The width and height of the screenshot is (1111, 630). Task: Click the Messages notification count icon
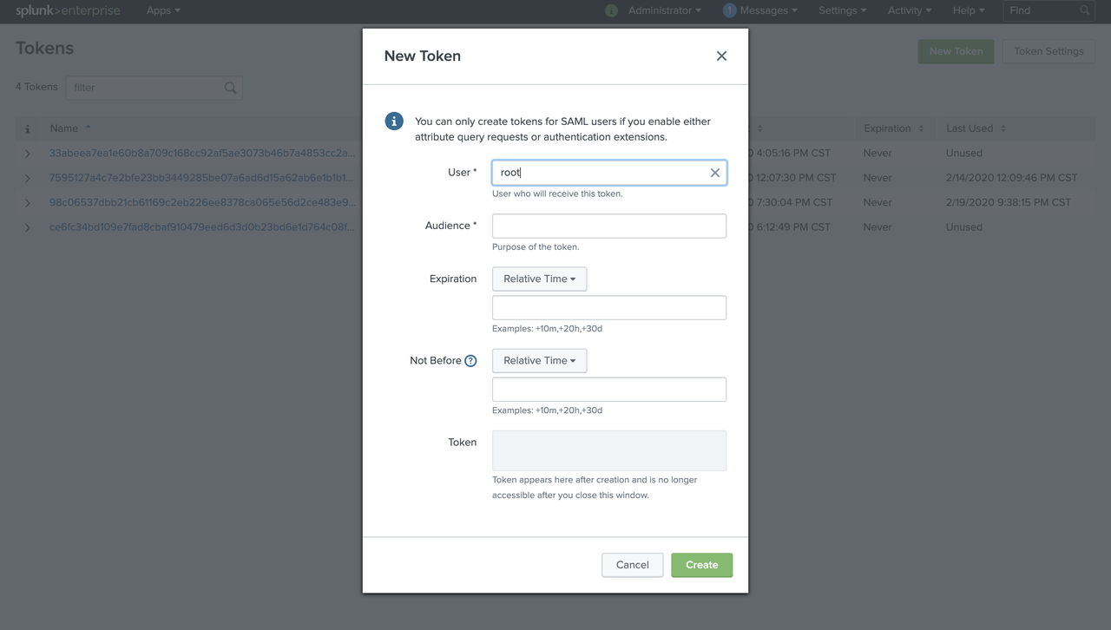pyautogui.click(x=726, y=11)
